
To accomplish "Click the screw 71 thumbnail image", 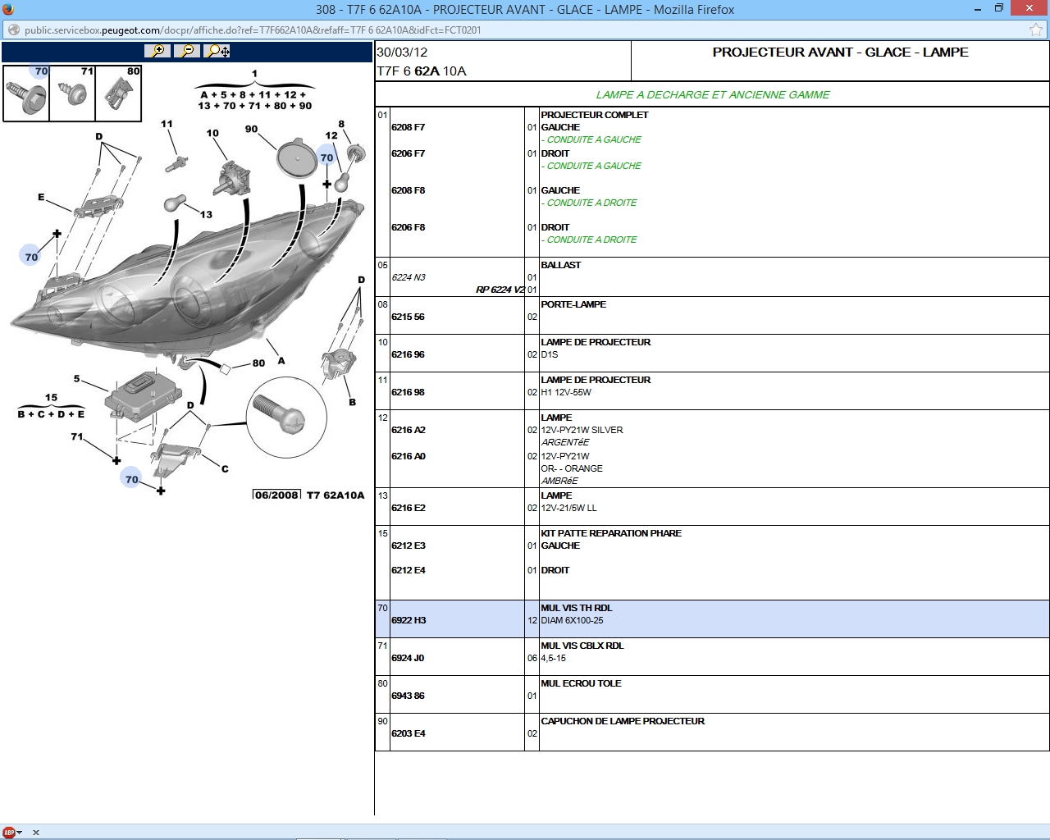I will [x=72, y=94].
